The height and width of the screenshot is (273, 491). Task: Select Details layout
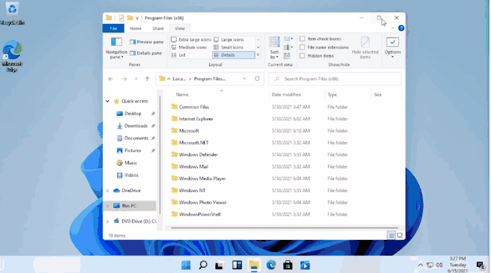pyautogui.click(x=234, y=55)
